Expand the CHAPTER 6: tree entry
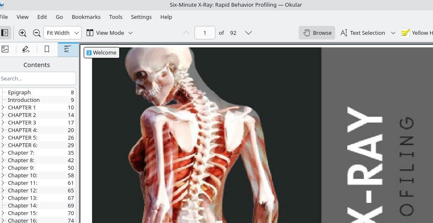Image resolution: width=433 pixels, height=223 pixels. [x=3, y=145]
